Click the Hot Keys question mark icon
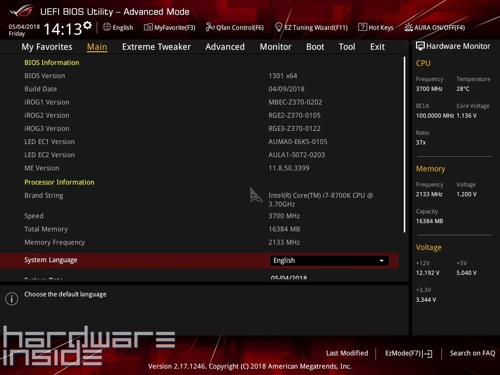The image size is (500, 375). pyautogui.click(x=363, y=27)
